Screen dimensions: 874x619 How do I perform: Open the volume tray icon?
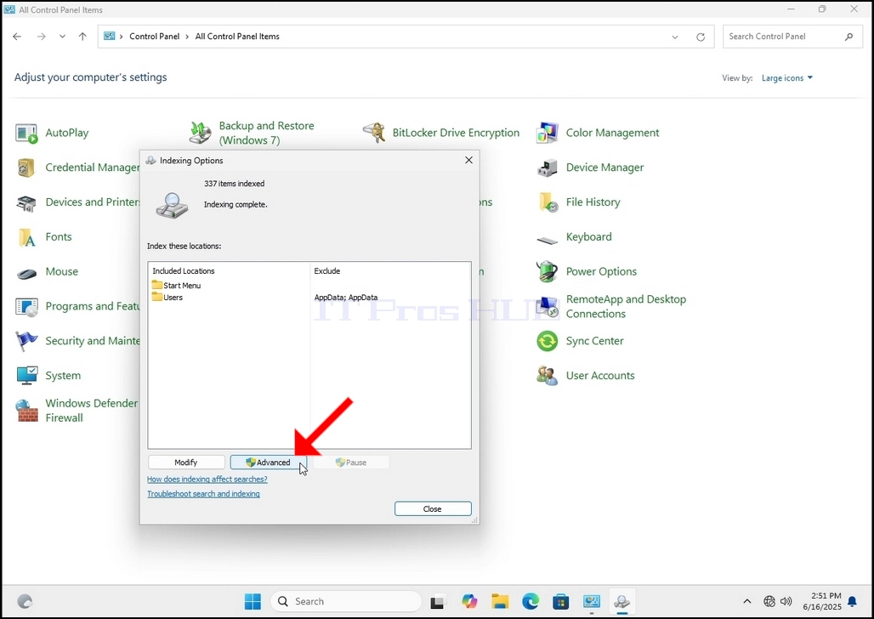[786, 602]
